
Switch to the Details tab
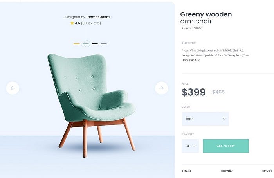tap(186, 171)
